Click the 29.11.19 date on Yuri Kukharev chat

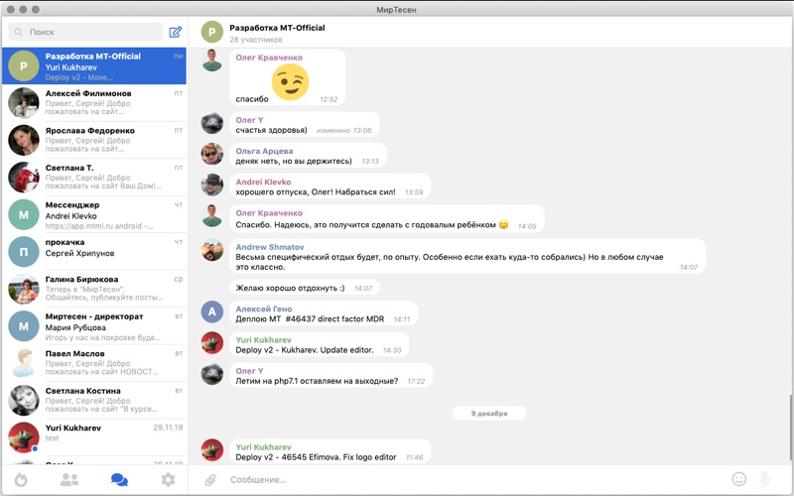[168, 428]
